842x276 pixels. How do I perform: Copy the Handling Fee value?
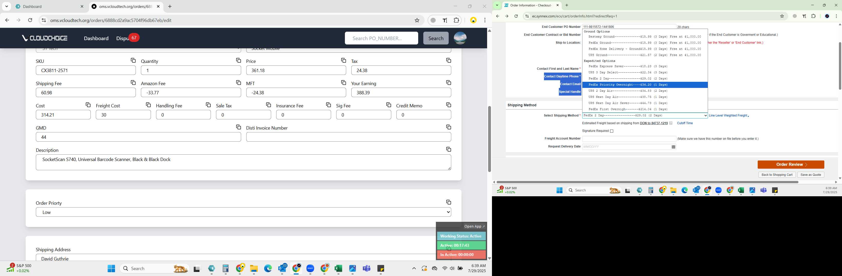coord(208,105)
